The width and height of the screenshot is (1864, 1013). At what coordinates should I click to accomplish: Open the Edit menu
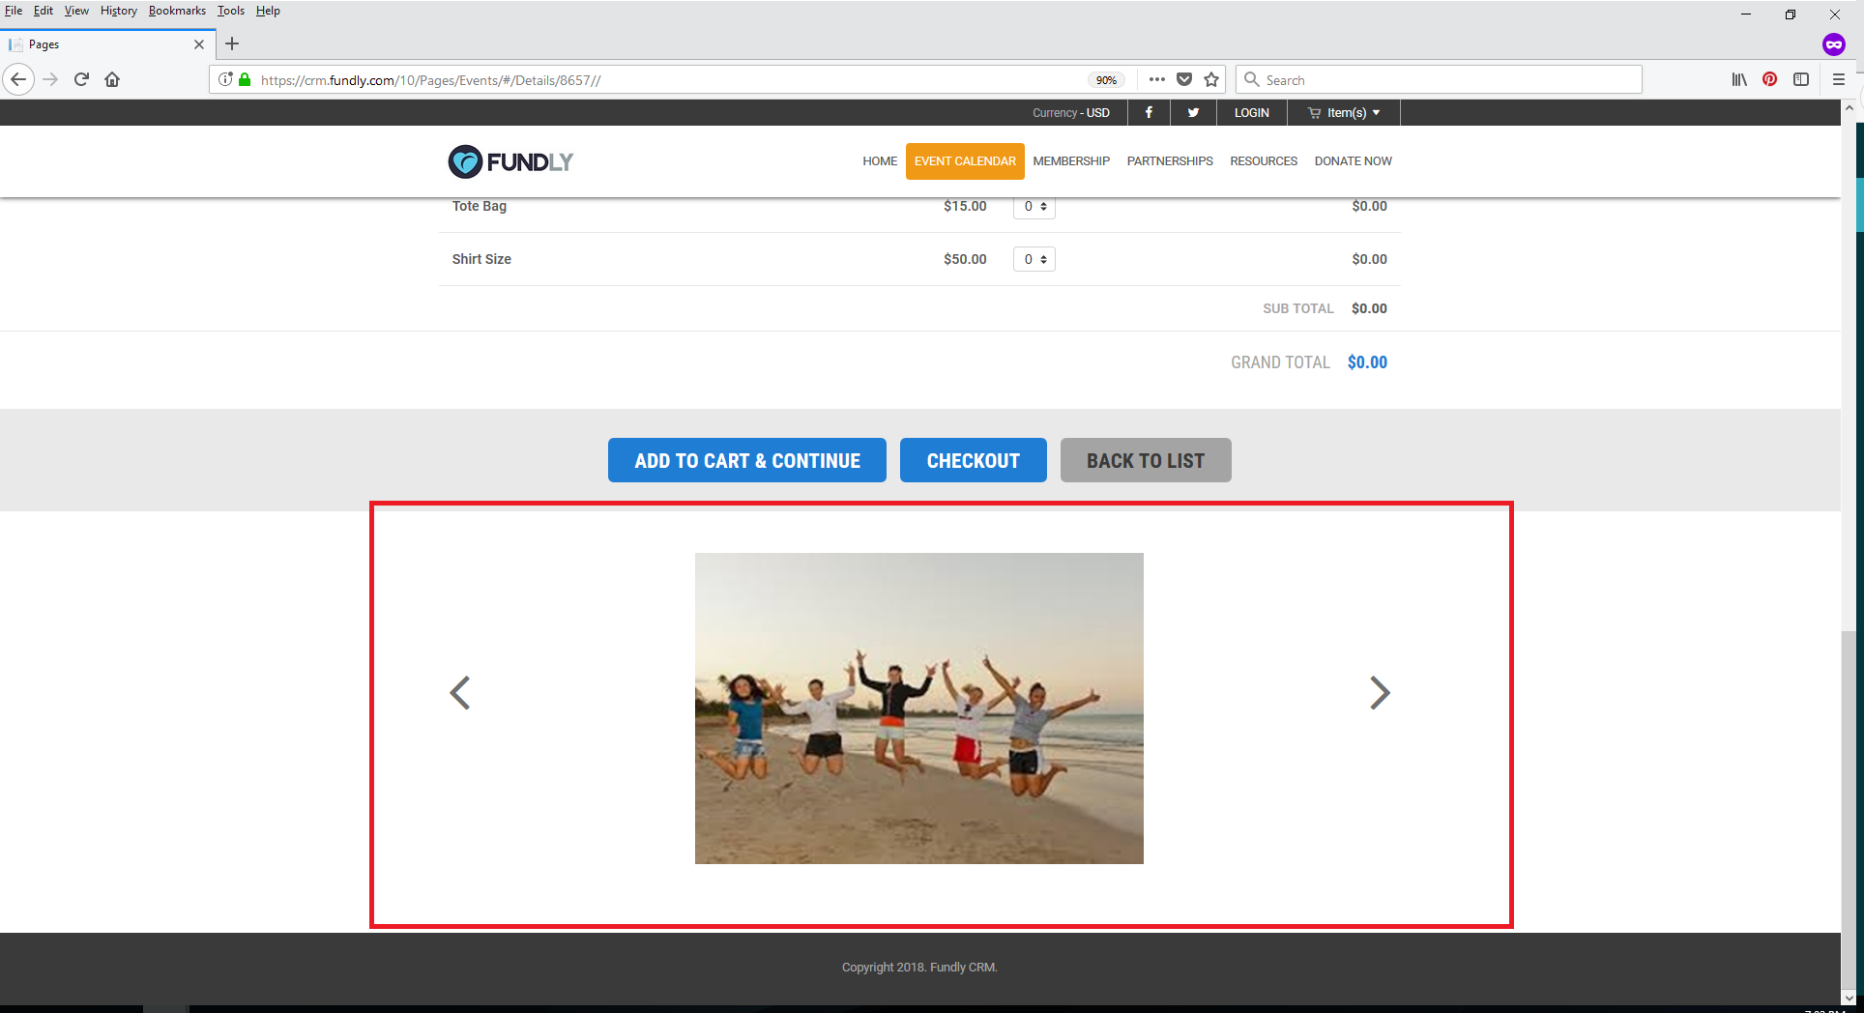44,11
